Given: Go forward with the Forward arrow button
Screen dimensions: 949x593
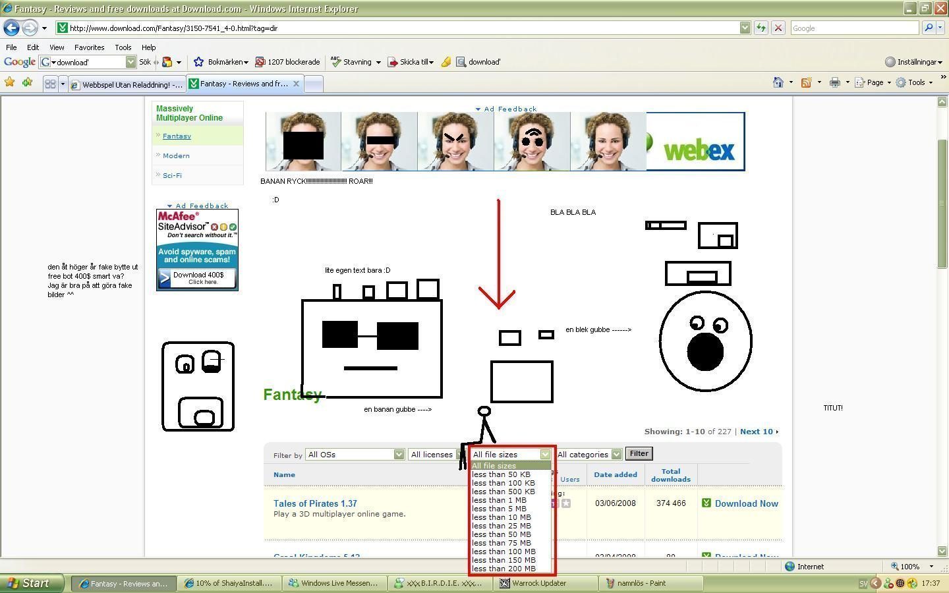Looking at the screenshot, I should point(30,28).
